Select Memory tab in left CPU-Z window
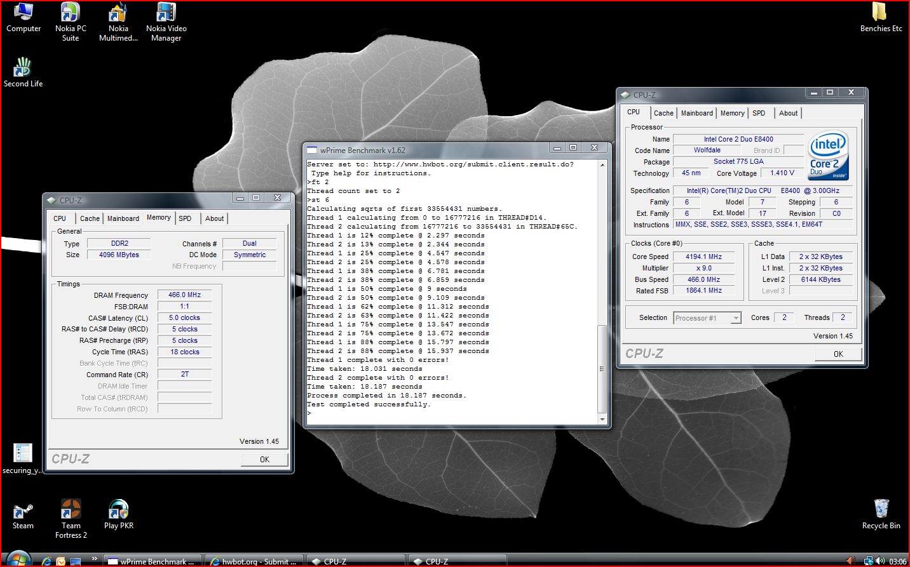 tap(159, 217)
